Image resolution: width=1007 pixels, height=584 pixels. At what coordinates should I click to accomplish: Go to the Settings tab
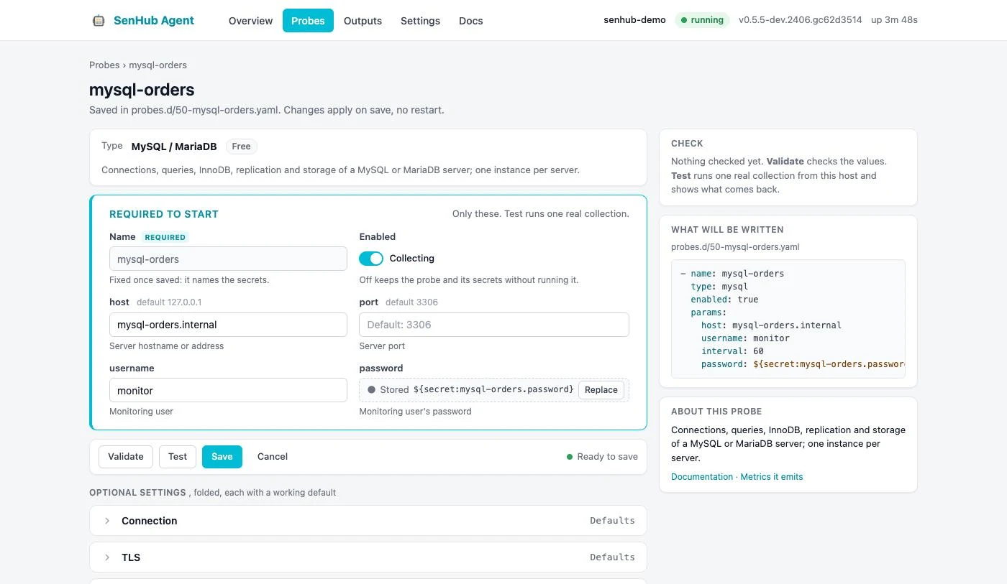(x=420, y=21)
